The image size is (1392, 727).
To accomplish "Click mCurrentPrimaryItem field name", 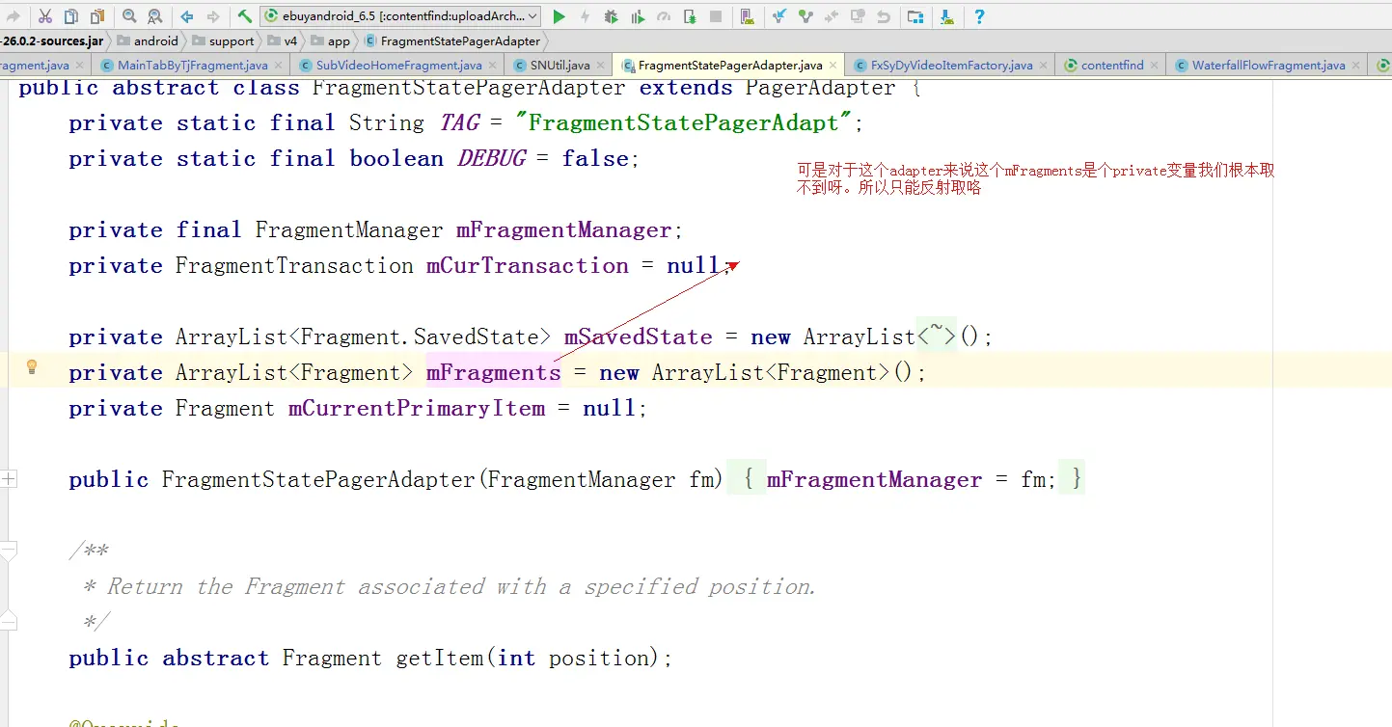I will [417, 408].
